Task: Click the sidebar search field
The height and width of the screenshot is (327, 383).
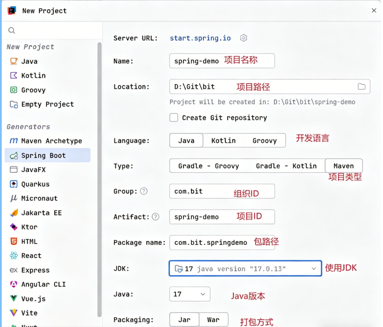Action: 52,30
